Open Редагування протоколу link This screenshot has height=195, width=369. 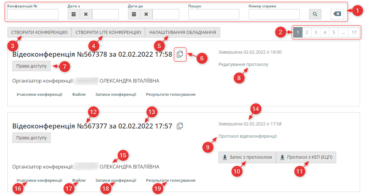click(243, 64)
